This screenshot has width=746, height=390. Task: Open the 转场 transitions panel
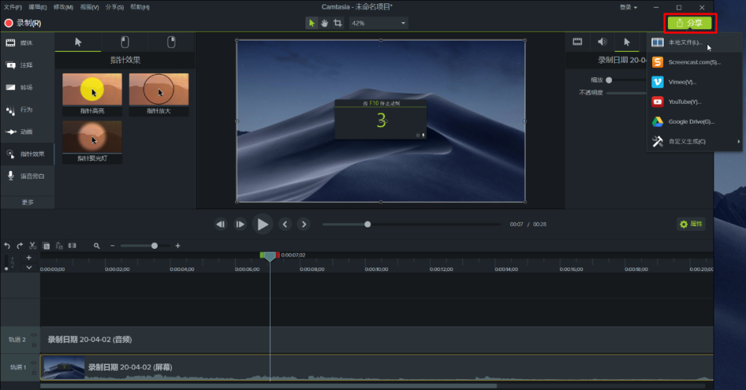[27, 88]
